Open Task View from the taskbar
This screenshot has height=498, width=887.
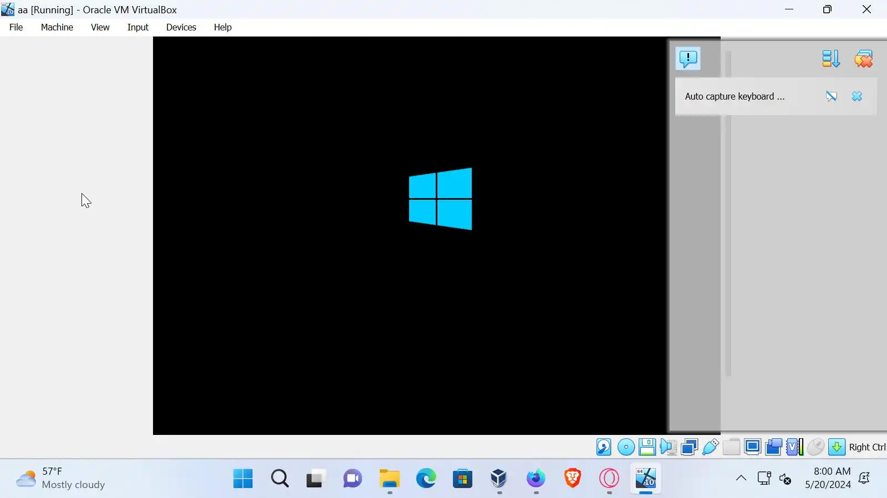coord(315,479)
